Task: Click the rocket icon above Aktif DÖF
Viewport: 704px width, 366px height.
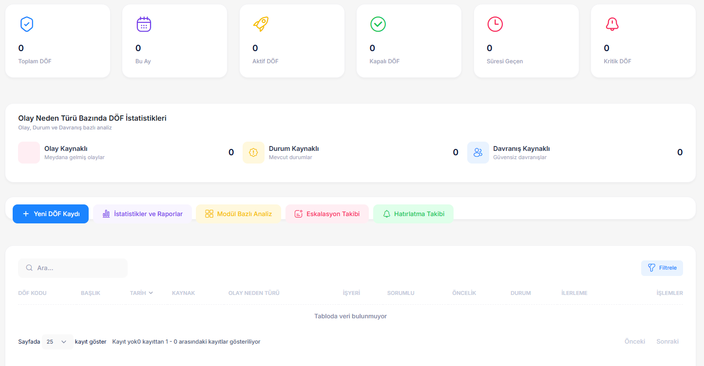Action: pos(261,24)
